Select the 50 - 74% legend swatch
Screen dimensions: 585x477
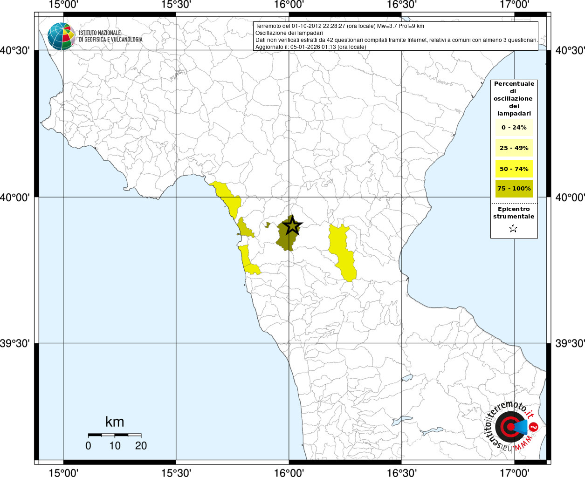click(x=514, y=169)
